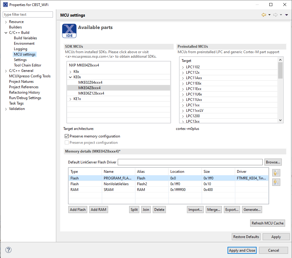Click the Join button
The height and width of the screenshot is (258, 292).
[146, 209]
